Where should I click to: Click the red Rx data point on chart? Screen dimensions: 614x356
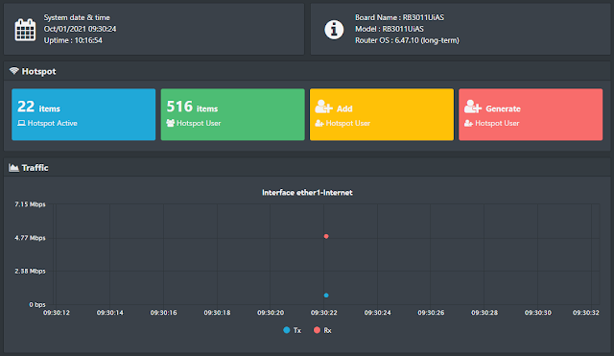point(326,236)
